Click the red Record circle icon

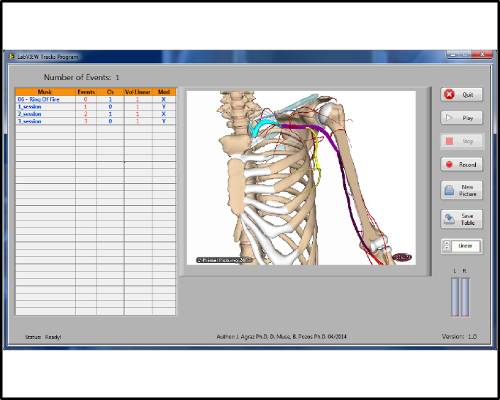pos(449,165)
